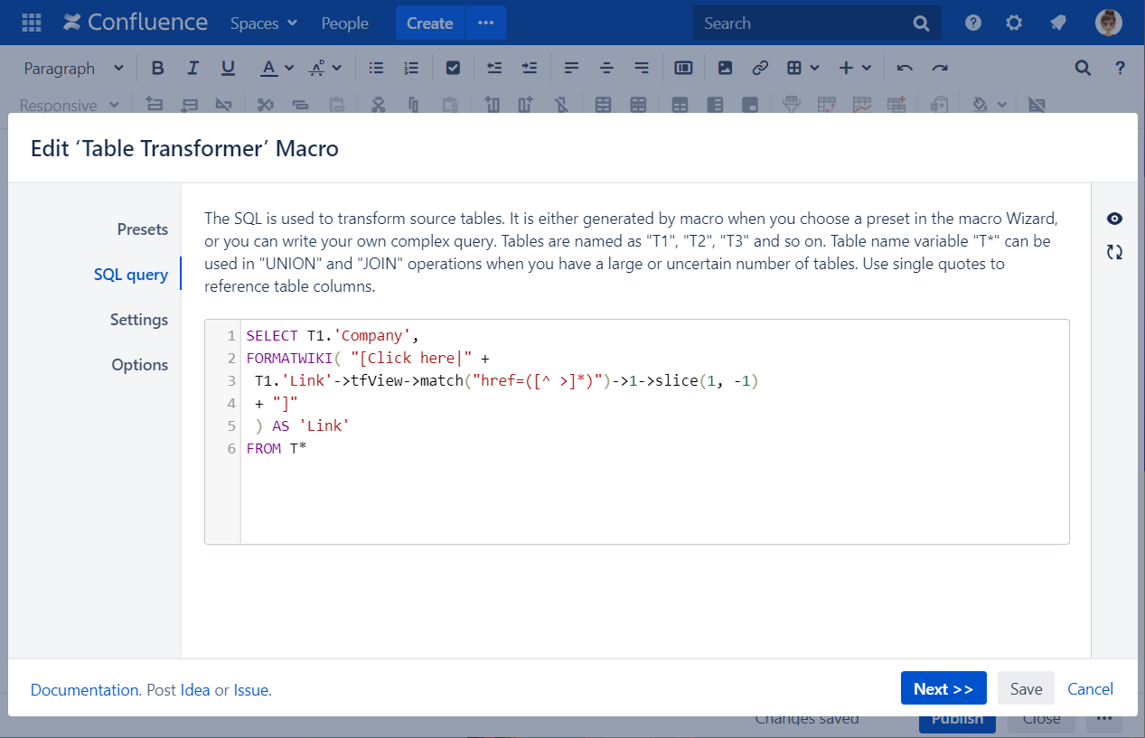Open the notifications icon in header
Image resolution: width=1145 pixels, height=738 pixels.
click(1057, 23)
